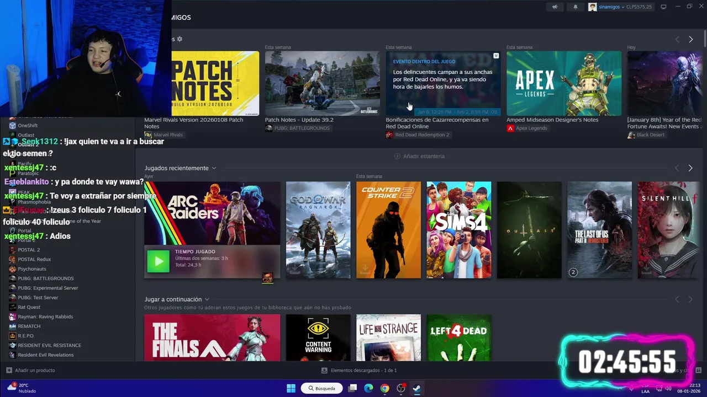Open the Counter-Strike 2 cover
Viewport: 707px width, 397px height.
(388, 230)
